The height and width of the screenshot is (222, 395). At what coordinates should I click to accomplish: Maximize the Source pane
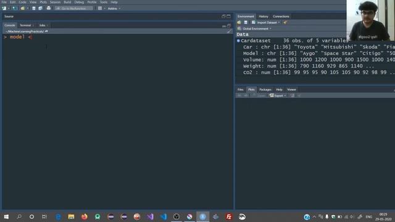click(x=228, y=17)
